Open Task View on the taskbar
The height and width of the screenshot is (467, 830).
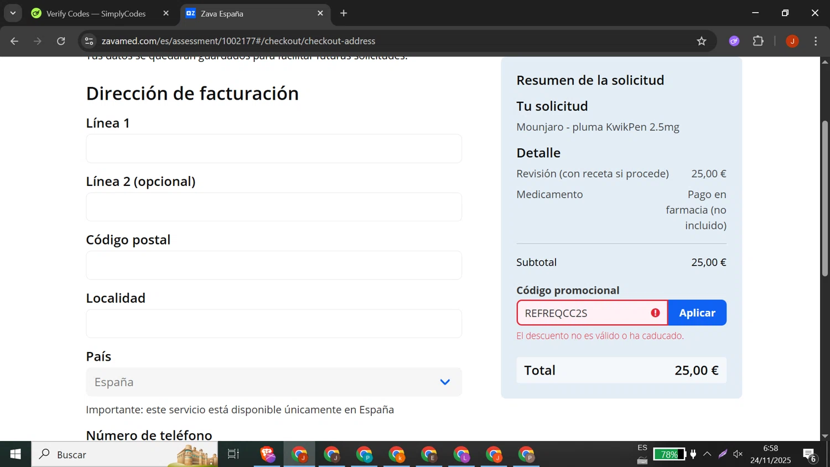234,454
